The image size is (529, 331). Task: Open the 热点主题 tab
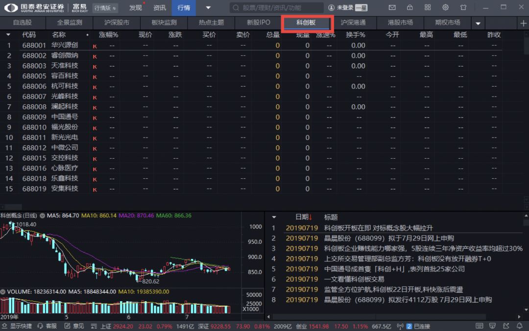click(x=211, y=23)
